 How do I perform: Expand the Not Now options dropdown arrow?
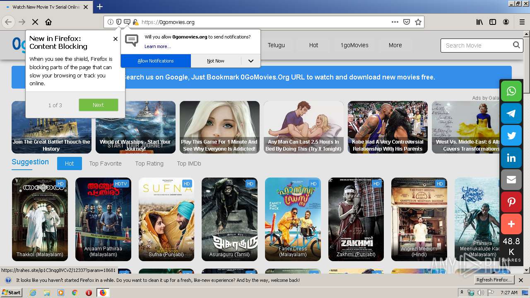coord(251,61)
